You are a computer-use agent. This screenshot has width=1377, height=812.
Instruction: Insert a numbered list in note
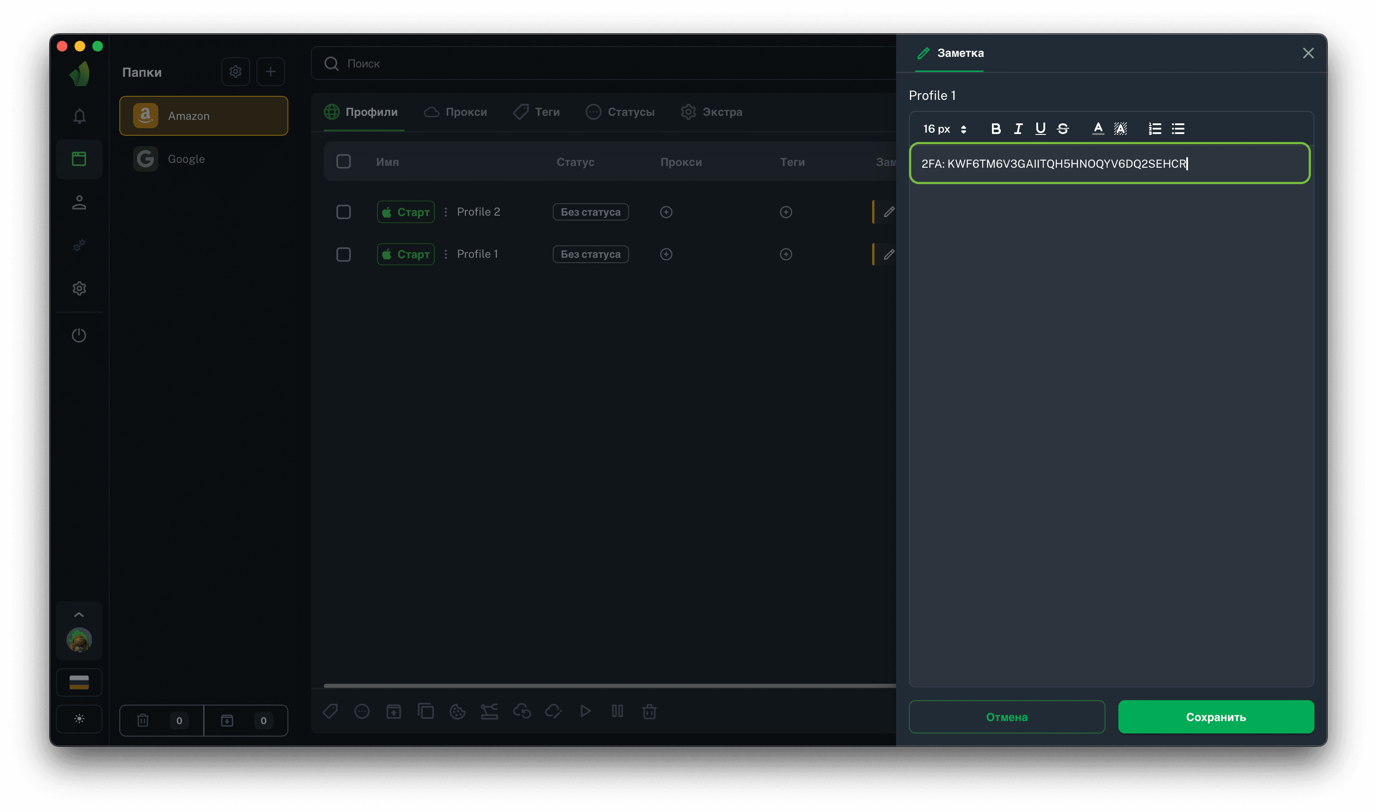[x=1154, y=129]
